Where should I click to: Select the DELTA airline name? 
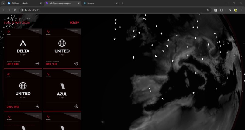(x=23, y=51)
